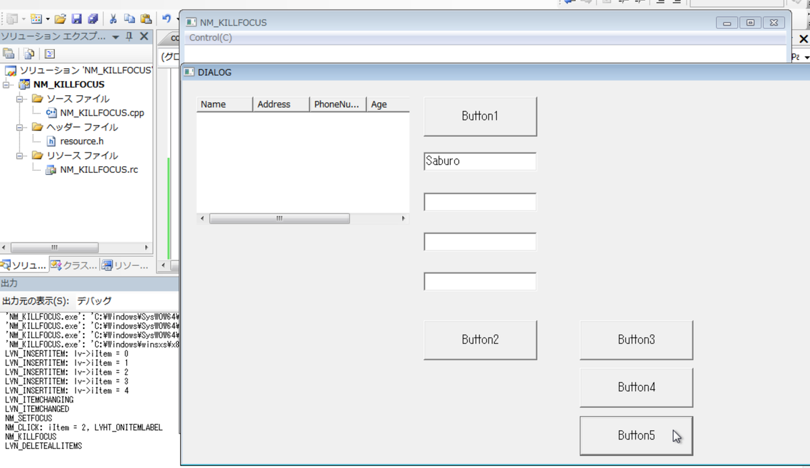The height and width of the screenshot is (468, 810).
Task: Click output line lv->iItem = 0
Action: (66, 354)
